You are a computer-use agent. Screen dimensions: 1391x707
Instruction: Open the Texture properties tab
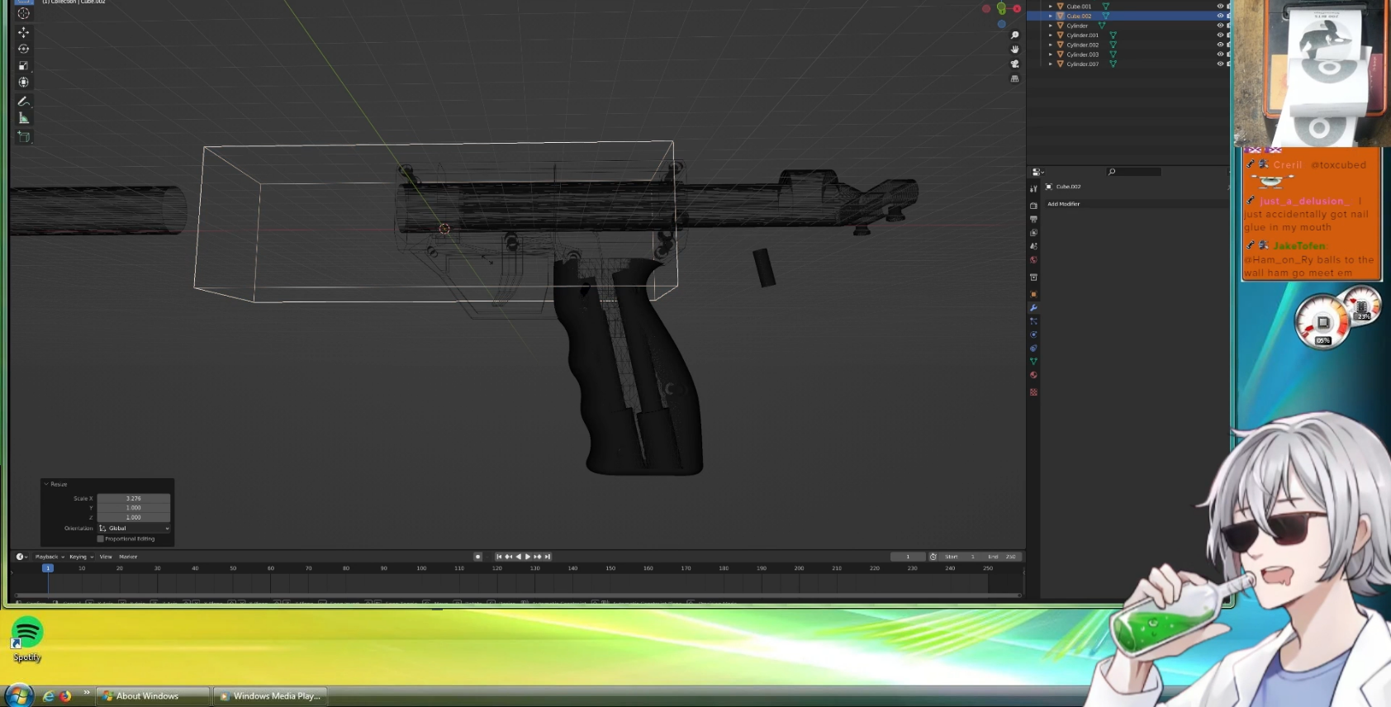coord(1033,392)
